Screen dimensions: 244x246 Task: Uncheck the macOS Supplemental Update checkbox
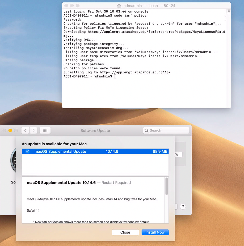tap(27, 151)
